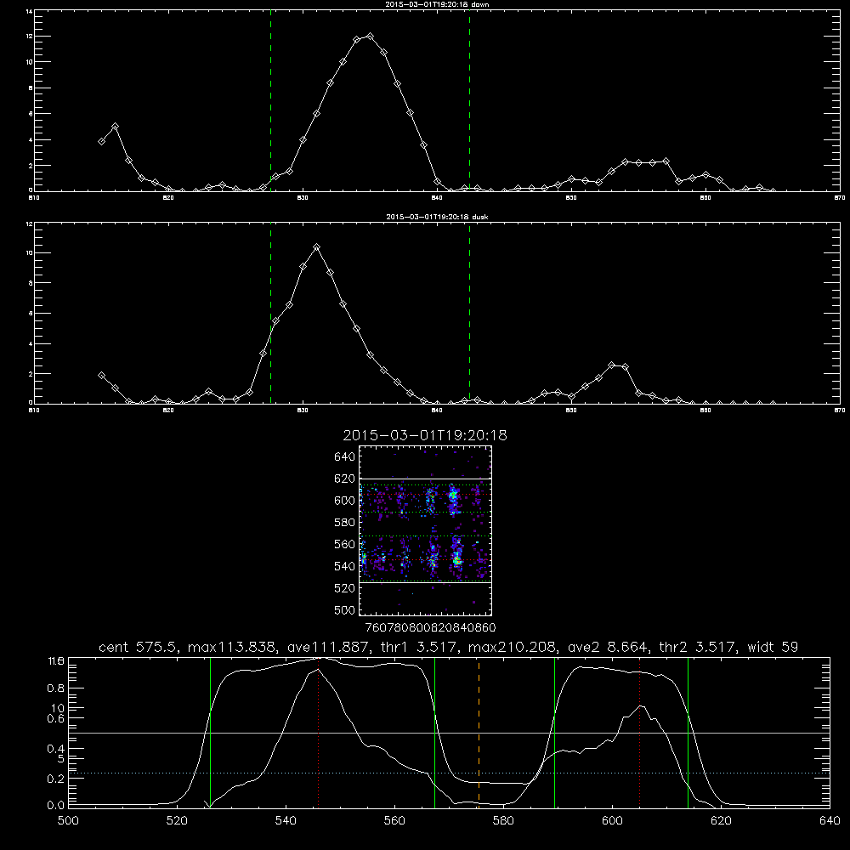Click x-axis label '540' of the bottom plot

coord(286,821)
